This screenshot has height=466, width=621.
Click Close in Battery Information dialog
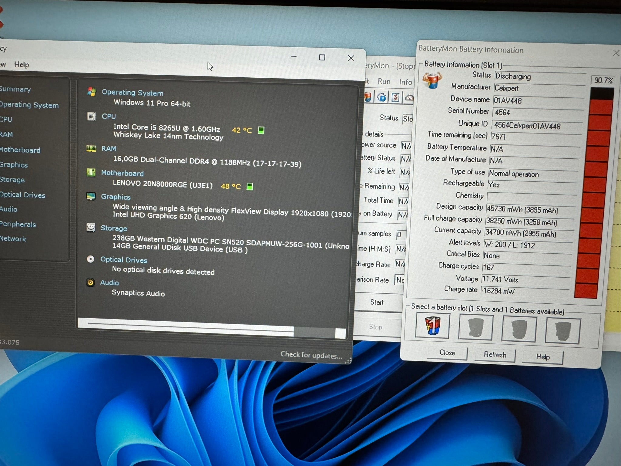pos(447,353)
